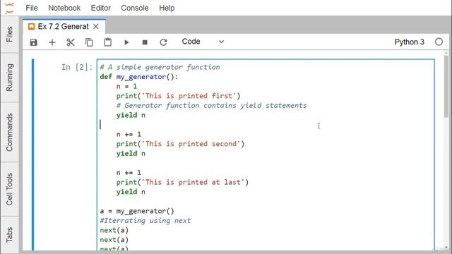The image size is (452, 254).
Task: Interrupt the kernel with the stop icon
Action: coord(145,42)
